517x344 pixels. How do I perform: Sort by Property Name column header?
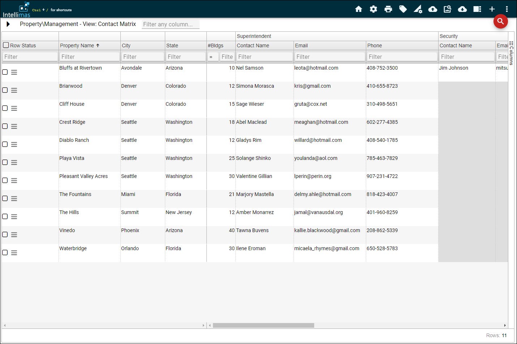(78, 45)
